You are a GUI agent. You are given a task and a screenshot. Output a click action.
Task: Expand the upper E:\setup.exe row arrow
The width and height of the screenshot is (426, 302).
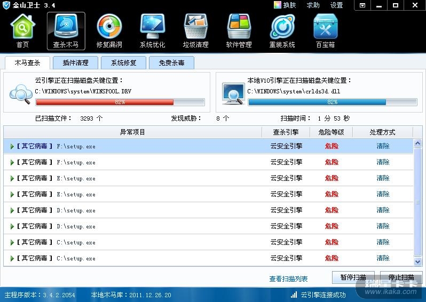tap(12, 178)
